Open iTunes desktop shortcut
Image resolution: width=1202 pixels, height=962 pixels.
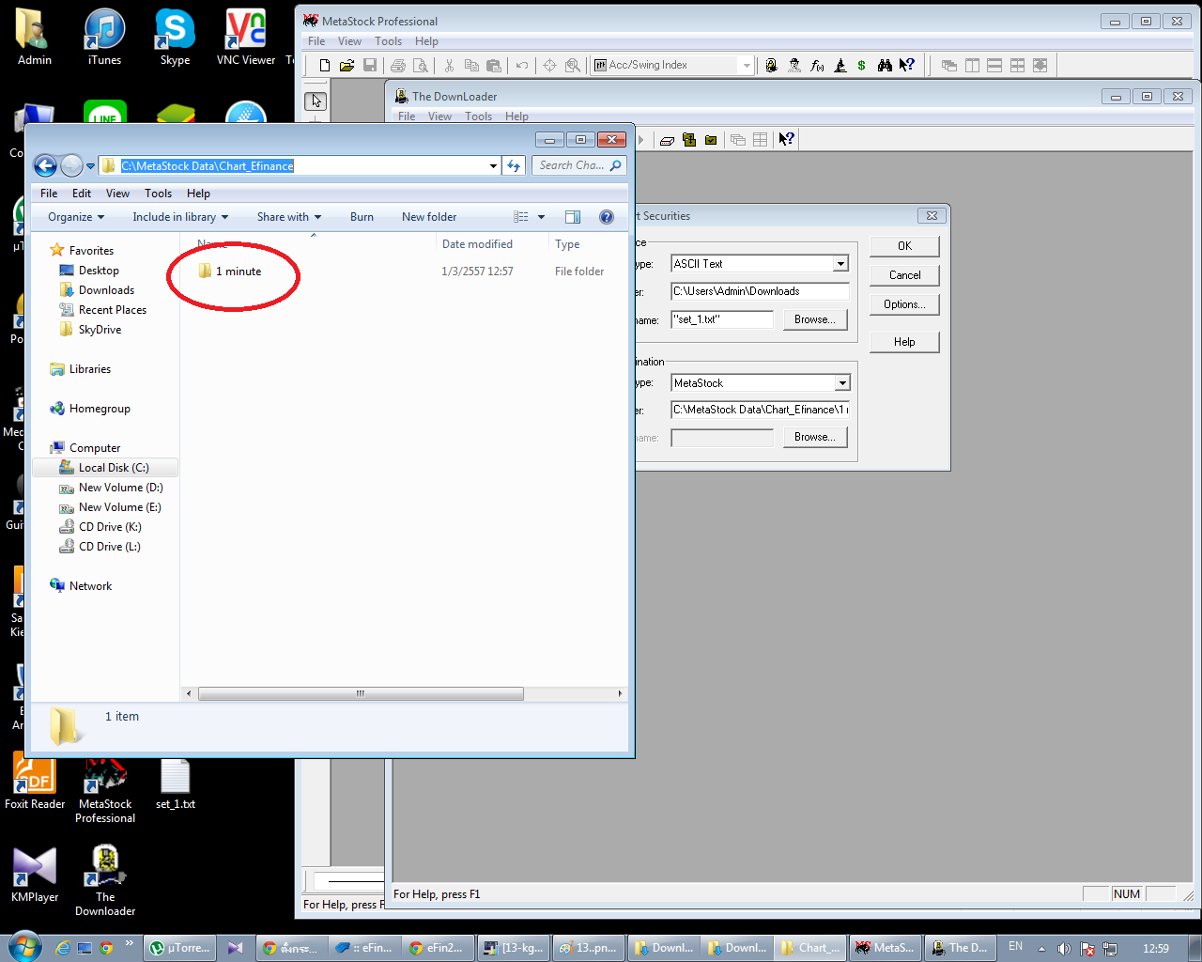pos(104,38)
